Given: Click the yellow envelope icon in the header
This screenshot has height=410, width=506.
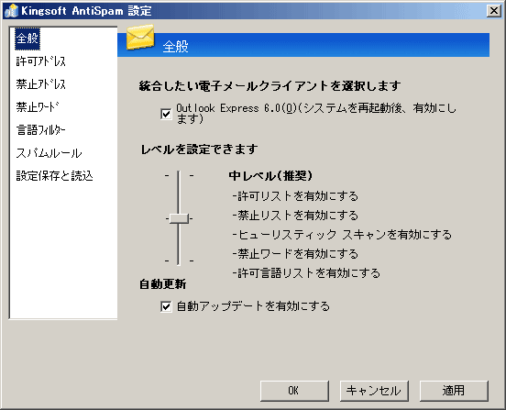Looking at the screenshot, I should [x=140, y=37].
